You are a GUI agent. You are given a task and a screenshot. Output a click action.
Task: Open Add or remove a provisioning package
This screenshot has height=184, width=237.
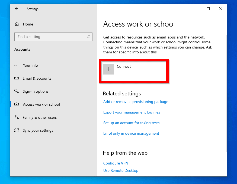click(136, 102)
